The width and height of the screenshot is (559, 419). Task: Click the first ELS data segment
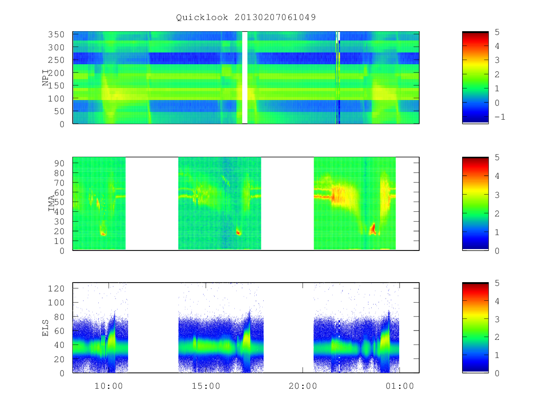point(100,328)
